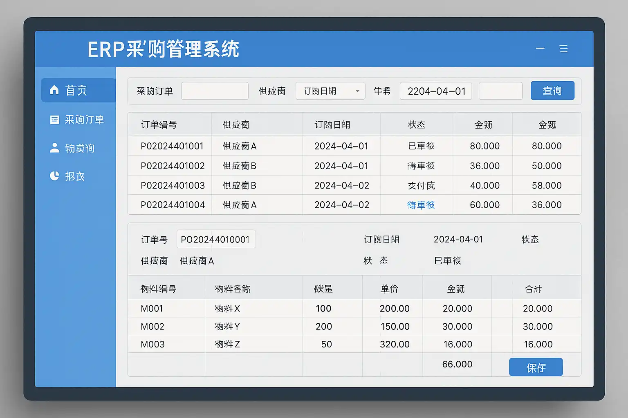Click supplier A in the P02024401001 row

tap(240, 146)
